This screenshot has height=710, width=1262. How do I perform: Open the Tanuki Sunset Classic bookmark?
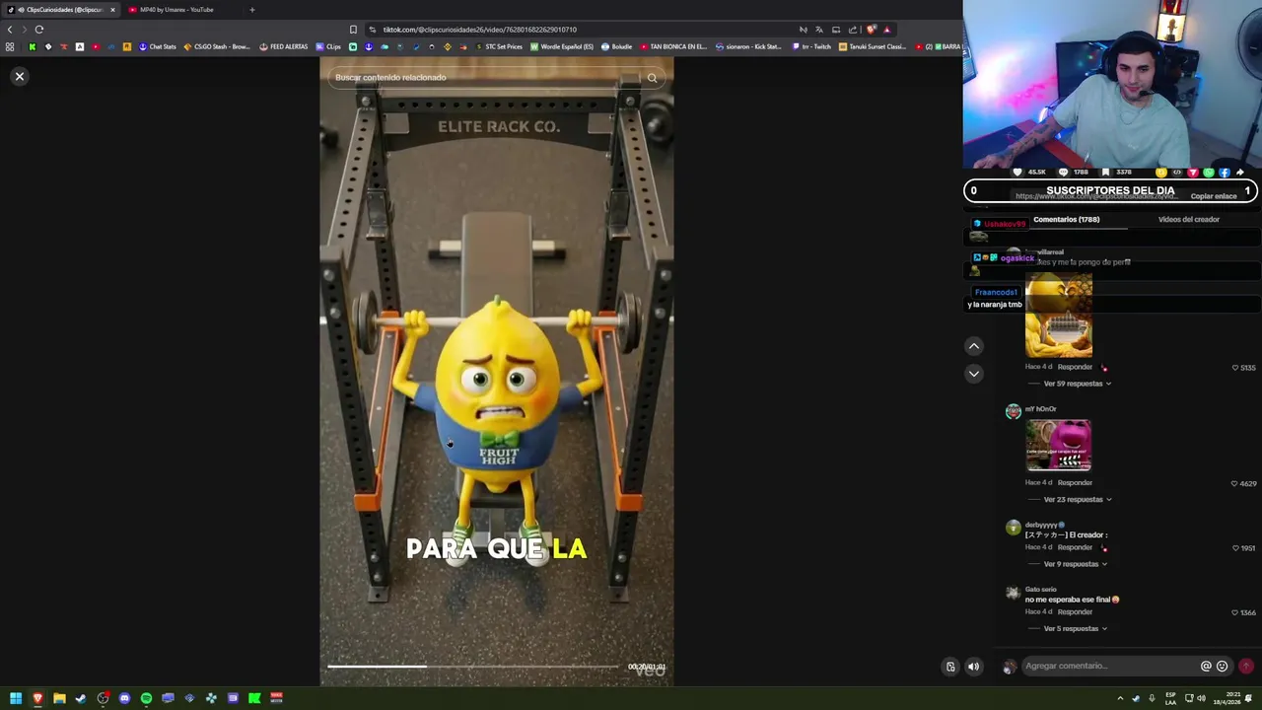873,46
